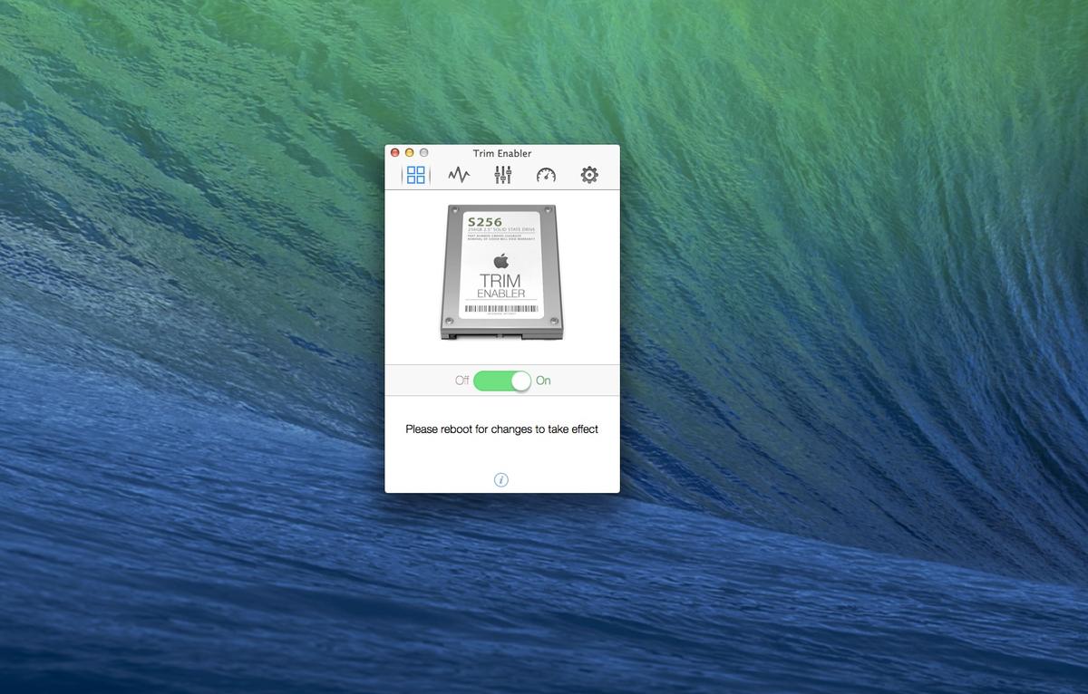Click the SSD drive image

point(501,272)
